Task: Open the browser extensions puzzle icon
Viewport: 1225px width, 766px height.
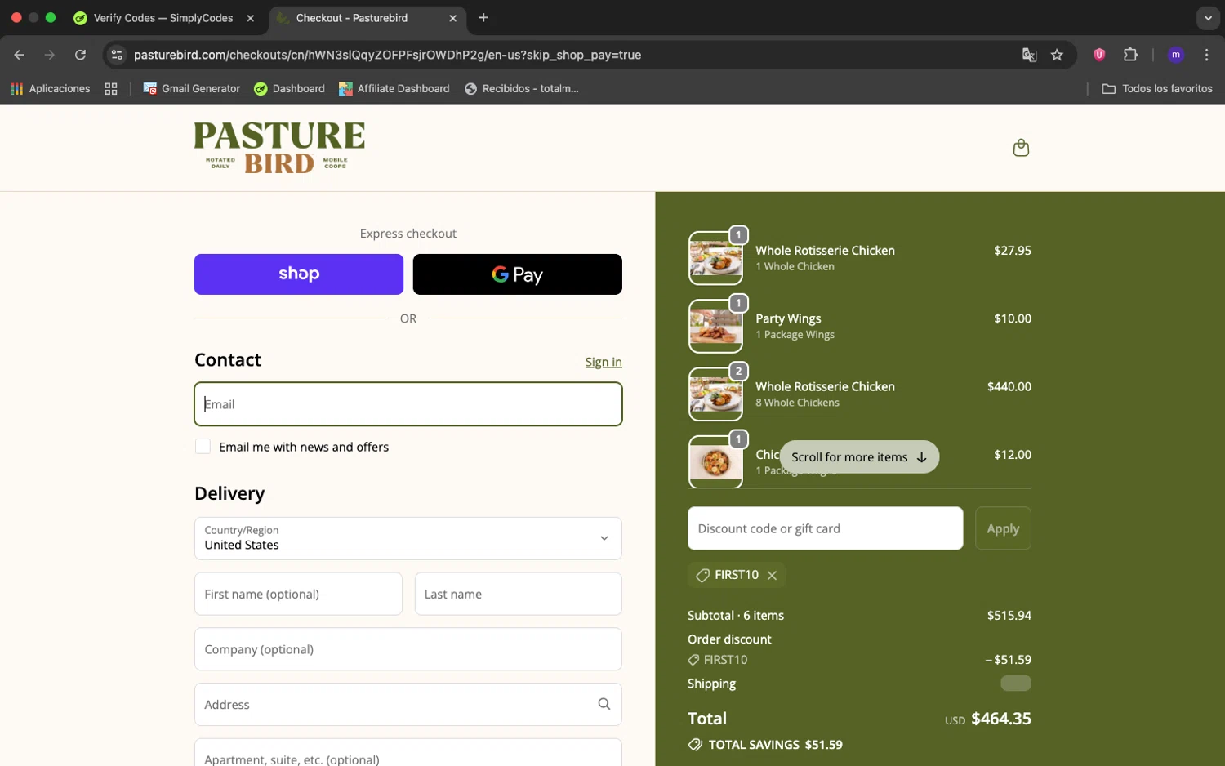Action: [1130, 55]
